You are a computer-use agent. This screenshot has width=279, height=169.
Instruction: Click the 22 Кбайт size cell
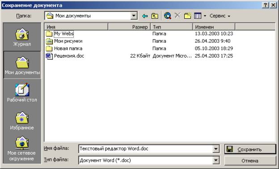(140, 56)
